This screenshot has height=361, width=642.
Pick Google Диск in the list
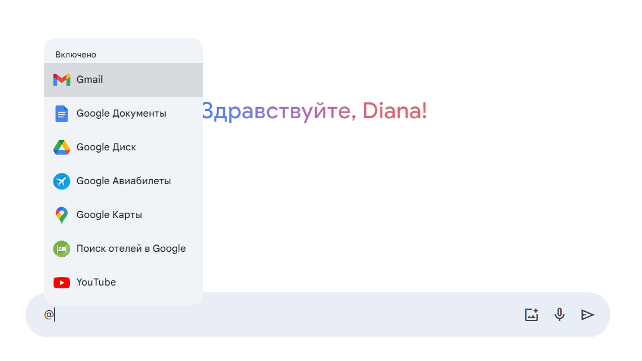[x=107, y=148]
